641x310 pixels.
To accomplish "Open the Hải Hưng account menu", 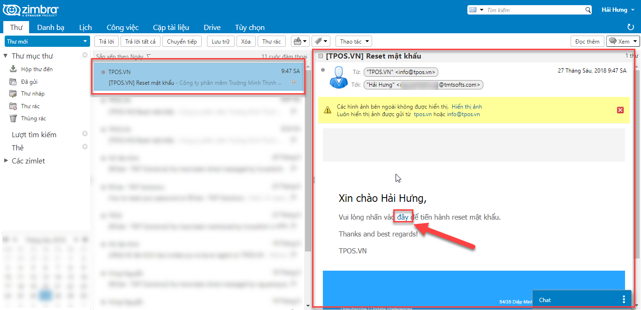I will [x=617, y=10].
